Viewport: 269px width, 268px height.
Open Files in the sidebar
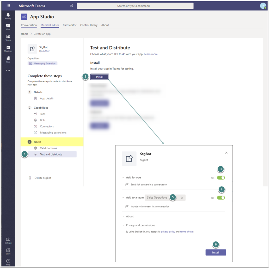pos(8,60)
